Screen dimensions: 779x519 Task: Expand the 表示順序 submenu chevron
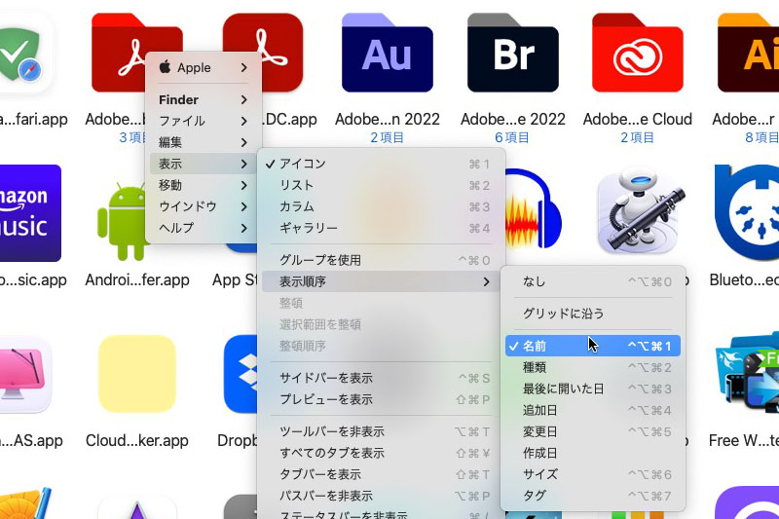(x=486, y=281)
